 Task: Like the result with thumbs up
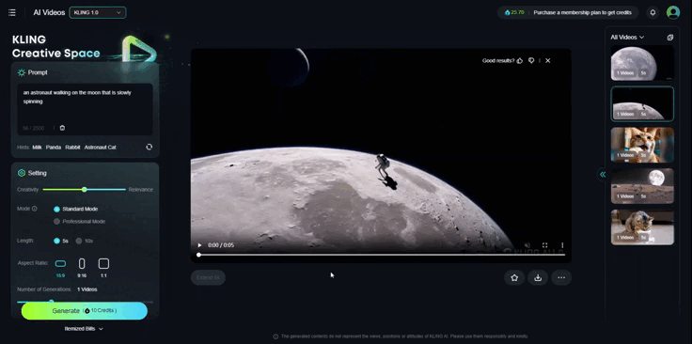pos(519,61)
